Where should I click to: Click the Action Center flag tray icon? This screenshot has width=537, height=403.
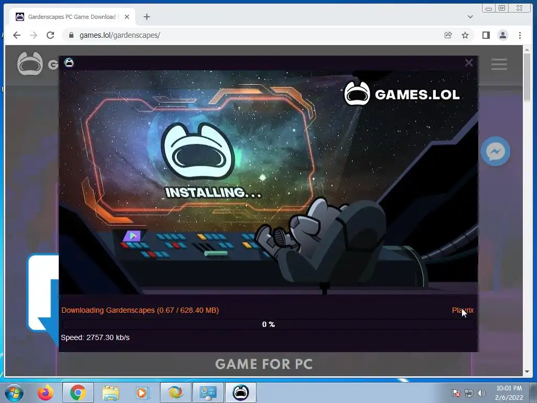(456, 393)
